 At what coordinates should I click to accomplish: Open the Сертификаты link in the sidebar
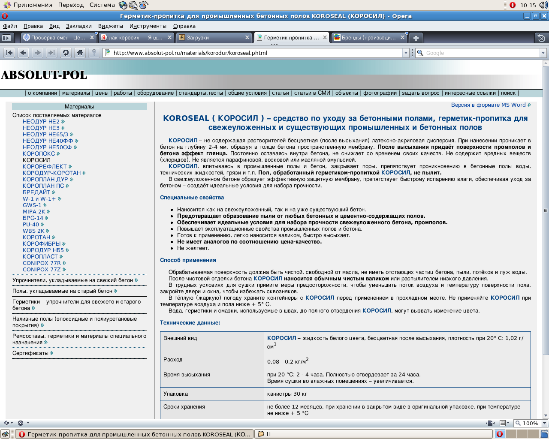pyautogui.click(x=33, y=353)
